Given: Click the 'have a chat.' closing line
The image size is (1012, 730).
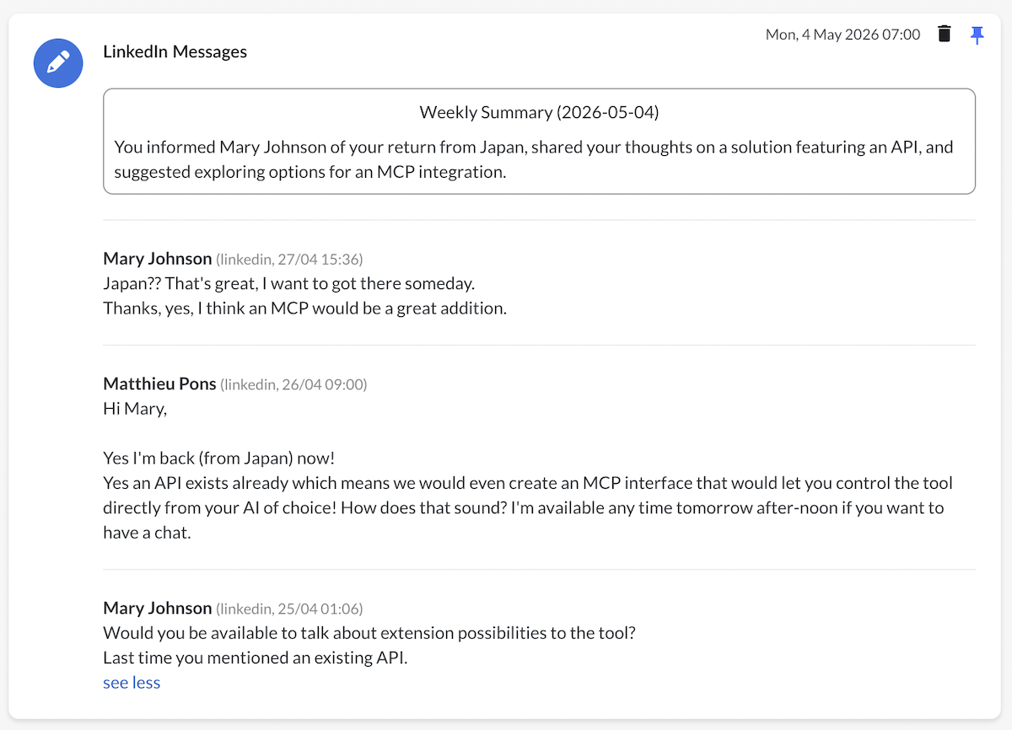Looking at the screenshot, I should click(148, 534).
